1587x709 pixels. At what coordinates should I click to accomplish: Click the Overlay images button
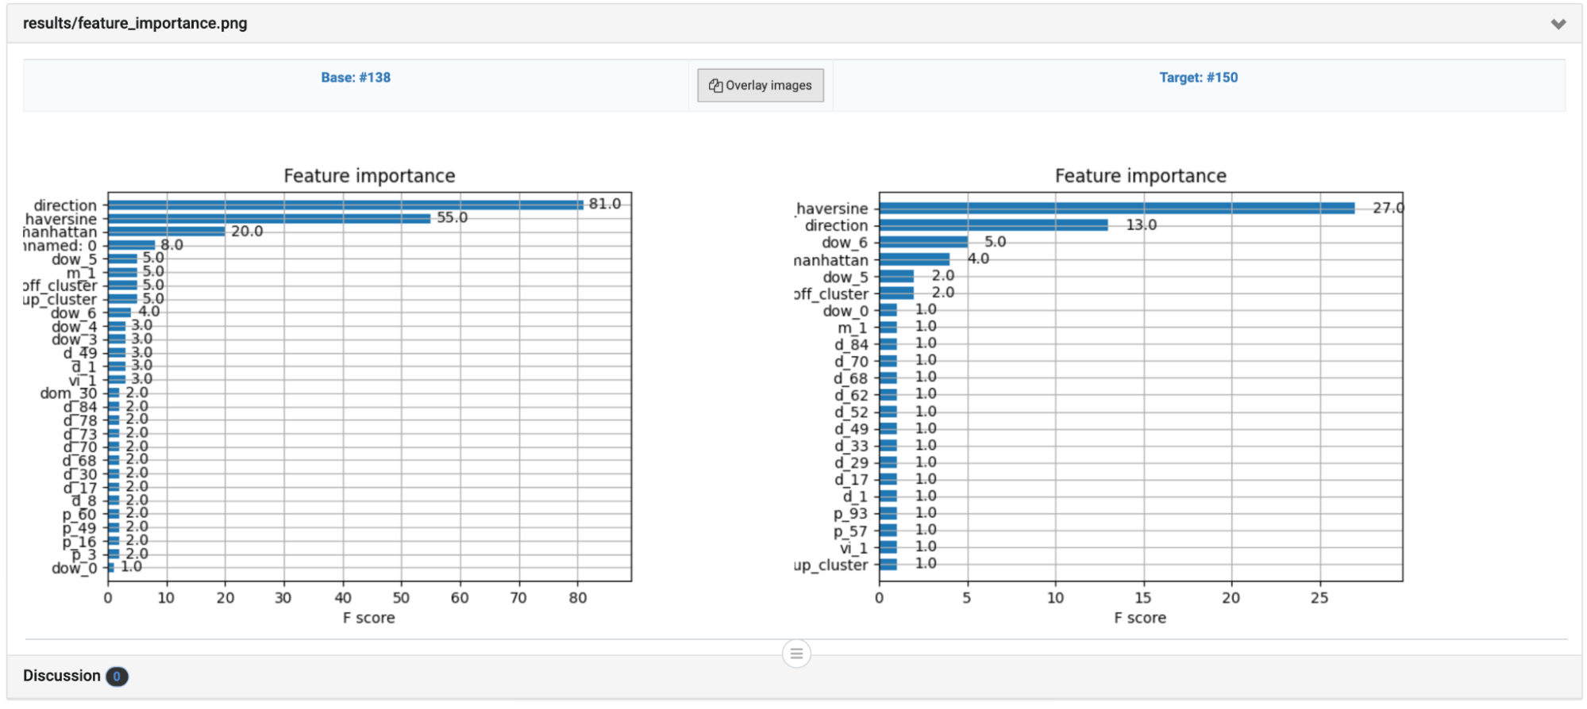point(761,86)
